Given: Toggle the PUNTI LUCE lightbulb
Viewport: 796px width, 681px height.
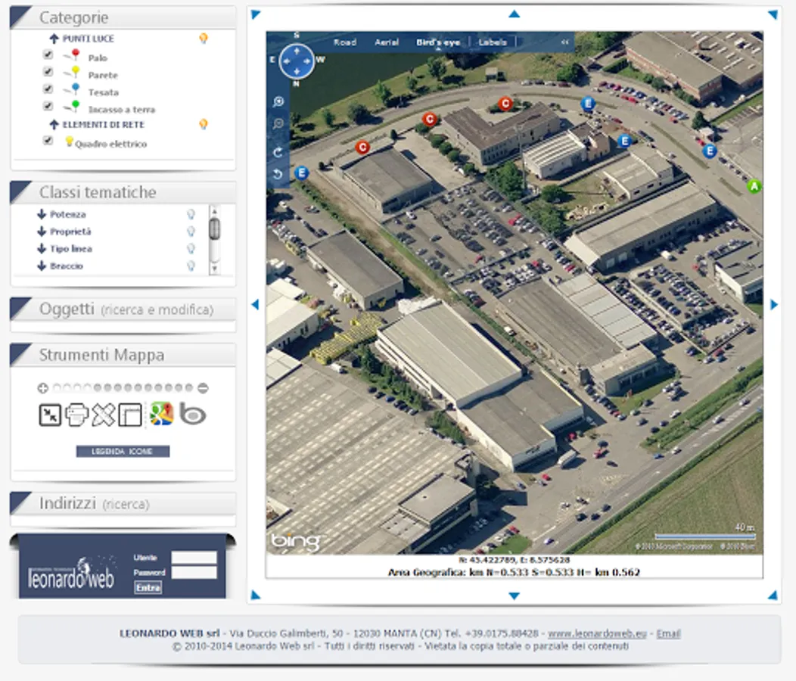Looking at the screenshot, I should [x=203, y=38].
